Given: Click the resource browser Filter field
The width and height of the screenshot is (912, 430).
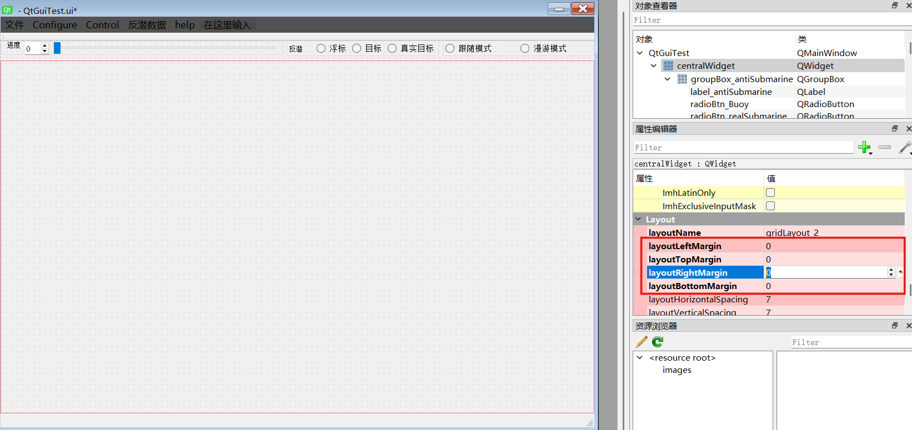Looking at the screenshot, I should 852,342.
